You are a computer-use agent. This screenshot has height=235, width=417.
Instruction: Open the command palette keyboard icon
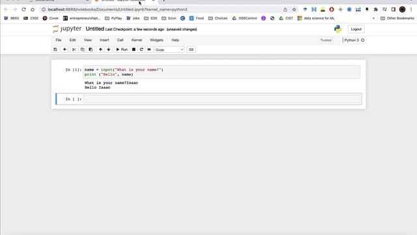tap(191, 50)
